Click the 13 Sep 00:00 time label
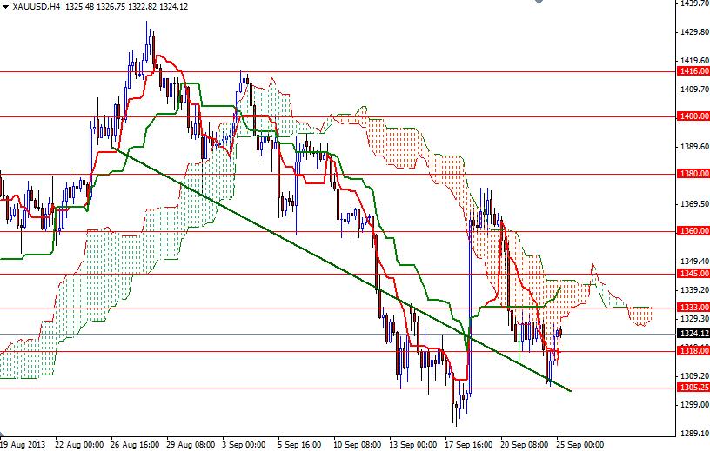The height and width of the screenshot is (451, 710). point(413,445)
